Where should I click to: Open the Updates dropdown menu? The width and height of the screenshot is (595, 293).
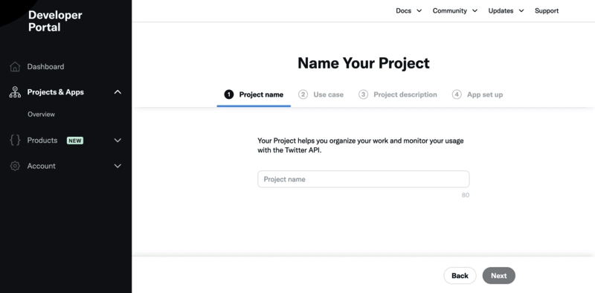coord(506,10)
